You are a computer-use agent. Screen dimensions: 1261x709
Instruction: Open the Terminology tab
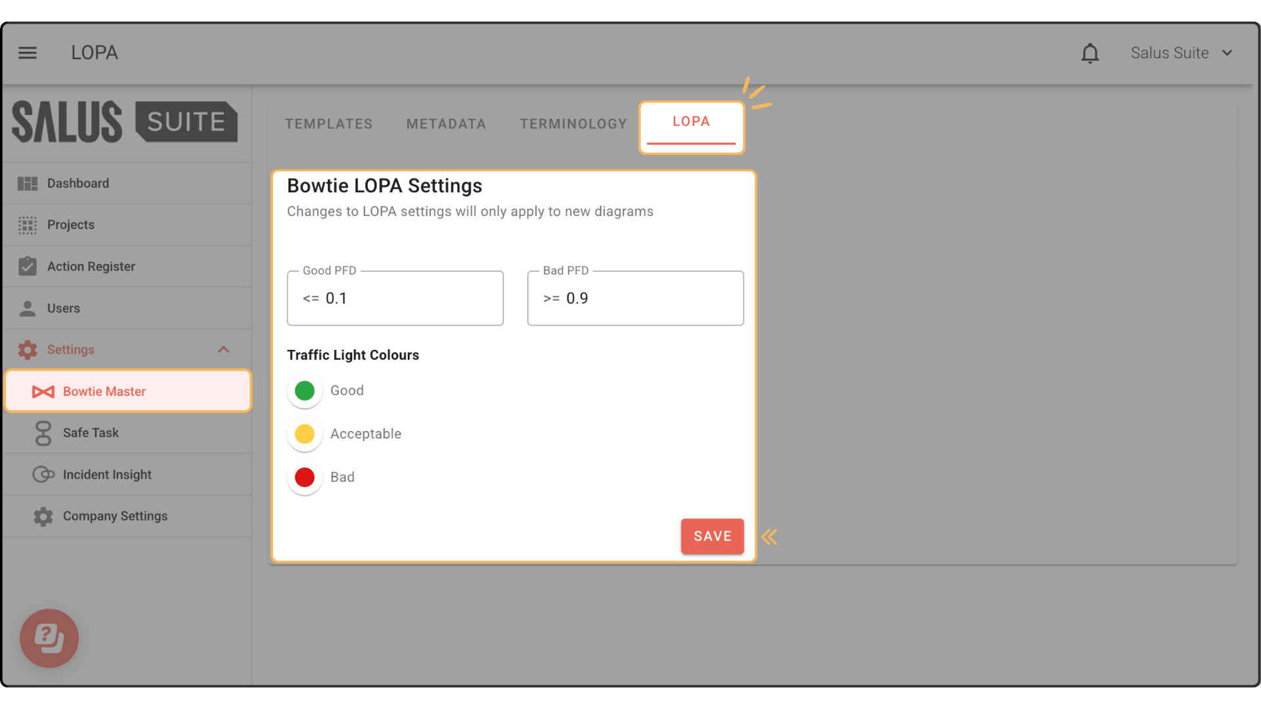click(x=573, y=124)
